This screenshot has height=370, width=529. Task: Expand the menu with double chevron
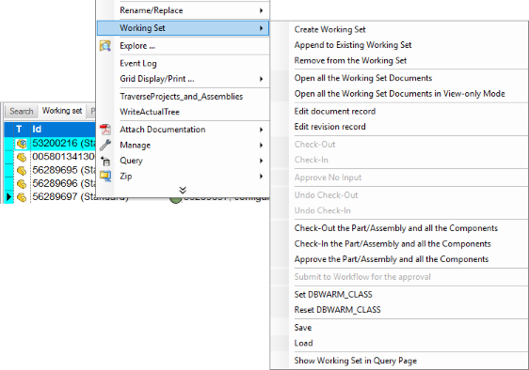[x=183, y=191]
